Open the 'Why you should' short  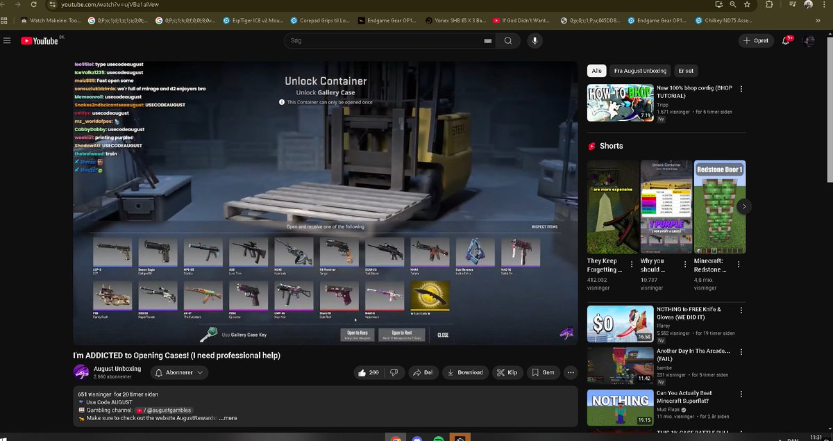666,206
